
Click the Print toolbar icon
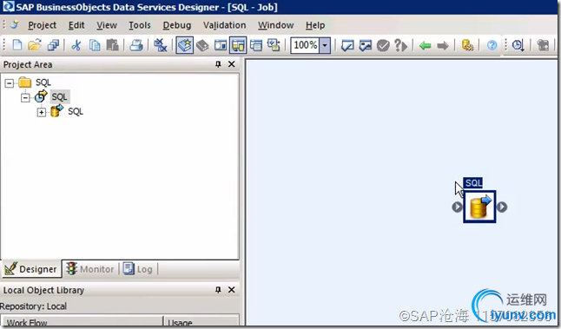coord(136,45)
